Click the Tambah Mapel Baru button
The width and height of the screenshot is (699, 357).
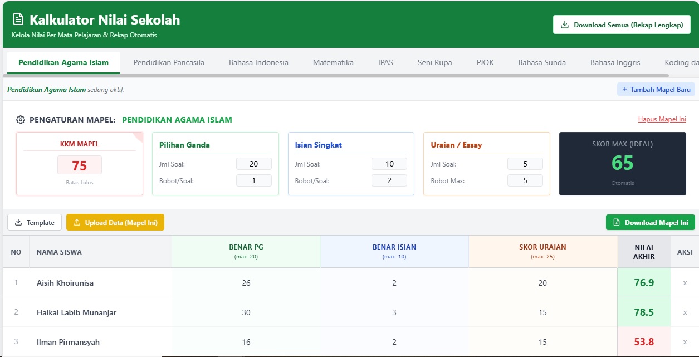656,89
